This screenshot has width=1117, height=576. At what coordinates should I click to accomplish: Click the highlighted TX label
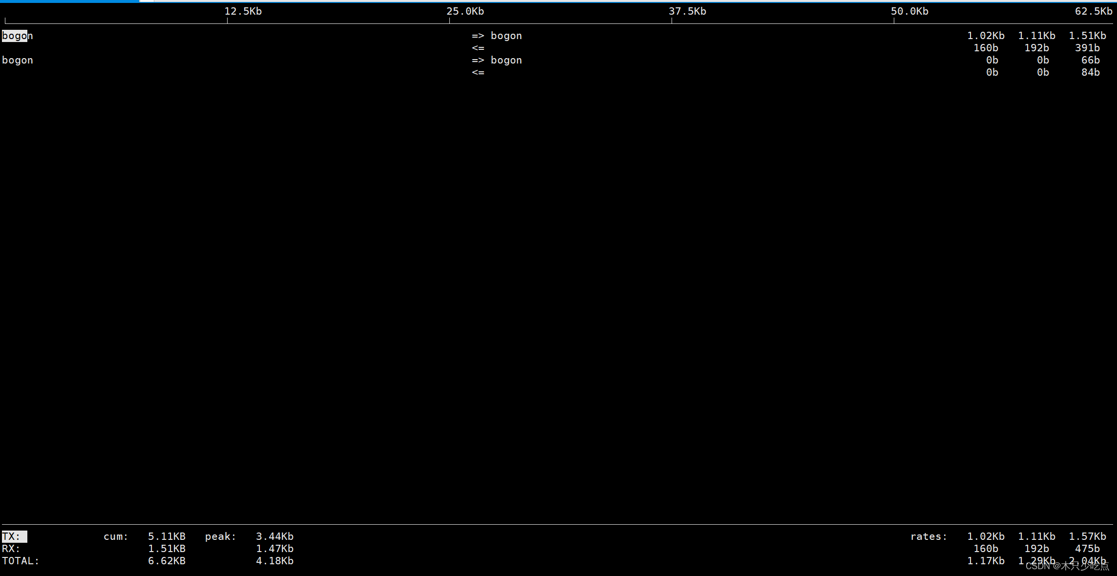pos(15,536)
